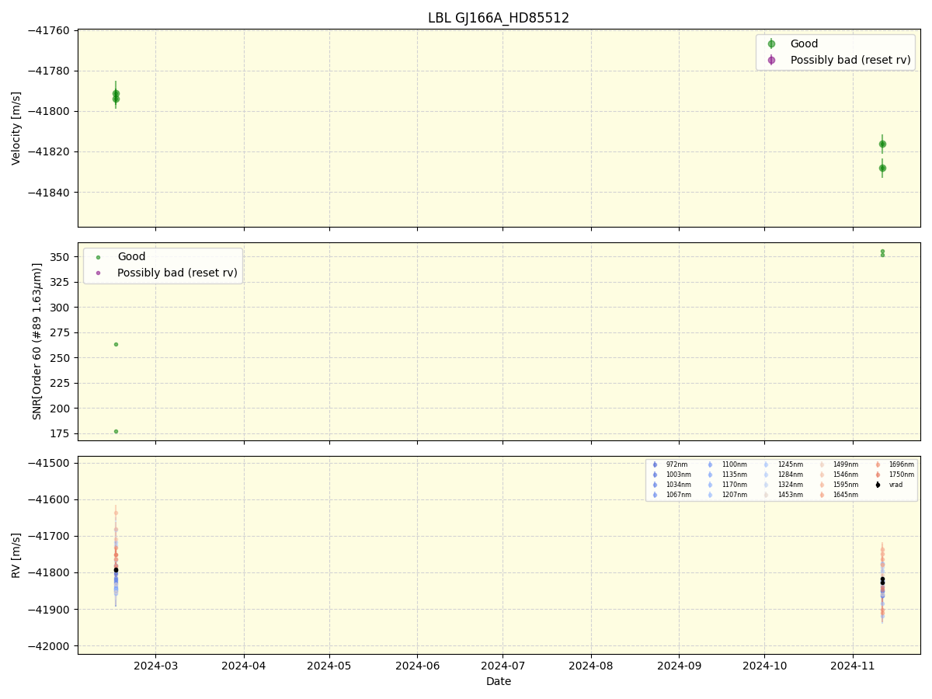The width and height of the screenshot is (932, 699).
Task: Click the −41780 velocity tick label
Action: pyautogui.click(x=48, y=71)
